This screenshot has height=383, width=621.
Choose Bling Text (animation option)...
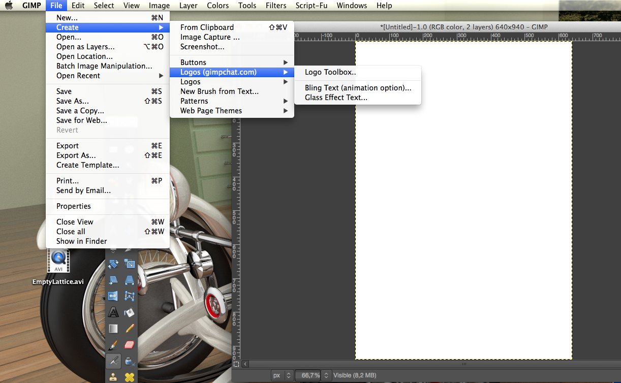click(358, 88)
